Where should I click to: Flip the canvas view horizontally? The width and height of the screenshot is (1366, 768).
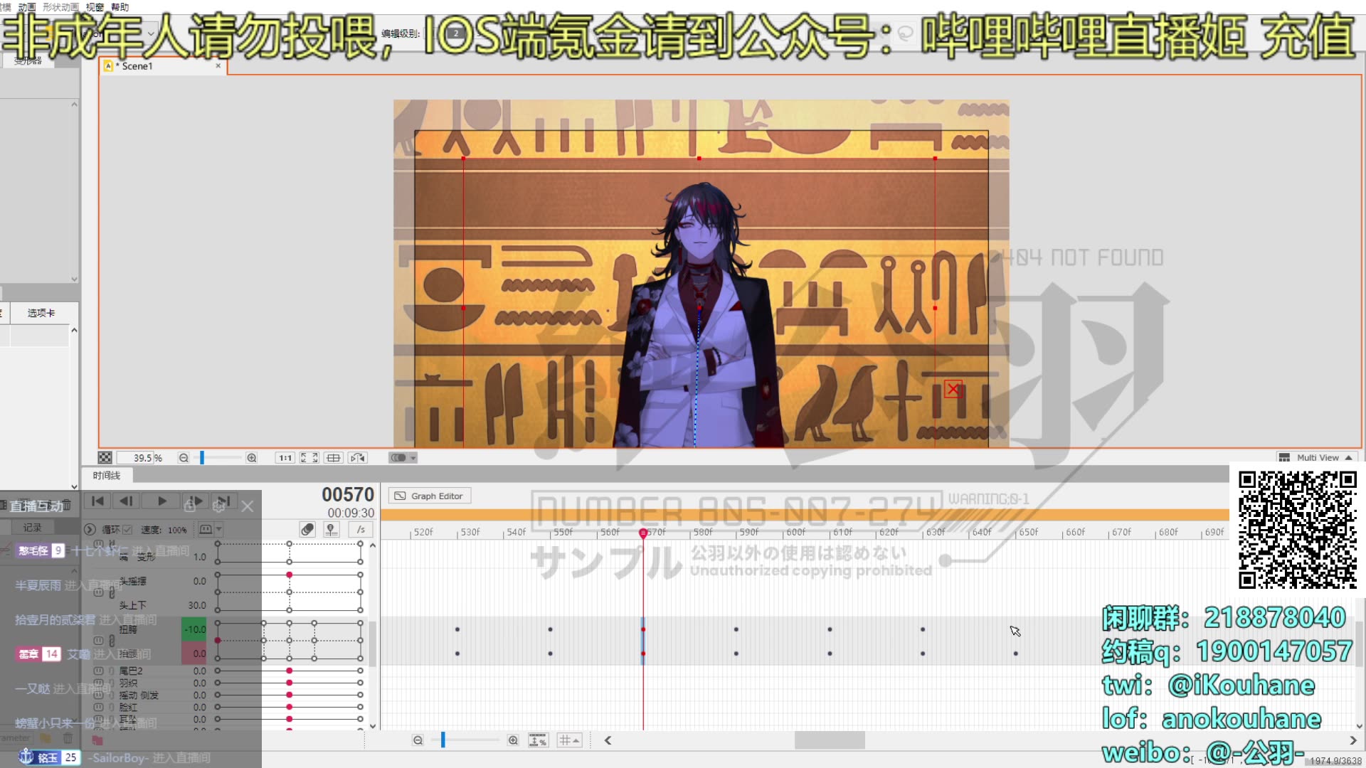pyautogui.click(x=358, y=458)
